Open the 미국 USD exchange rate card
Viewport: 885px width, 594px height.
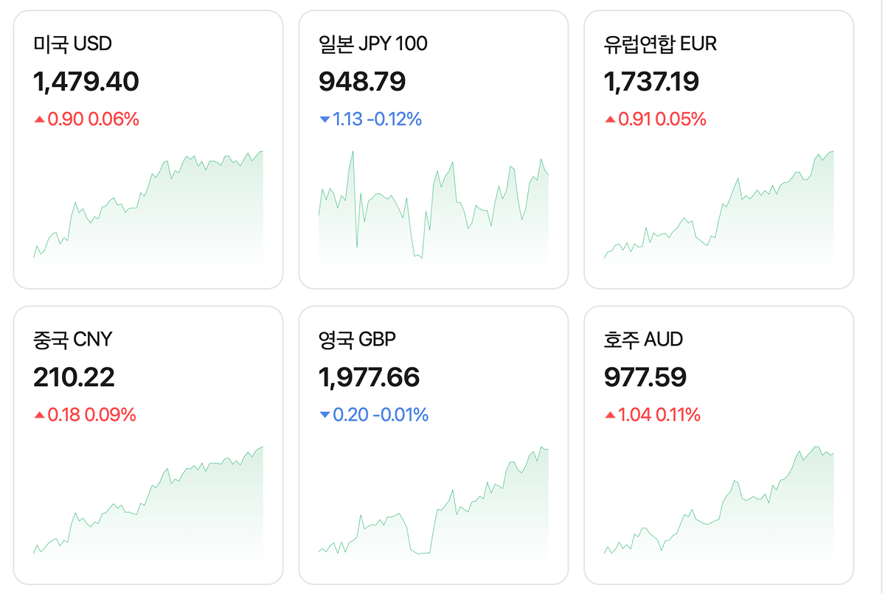coord(147,149)
